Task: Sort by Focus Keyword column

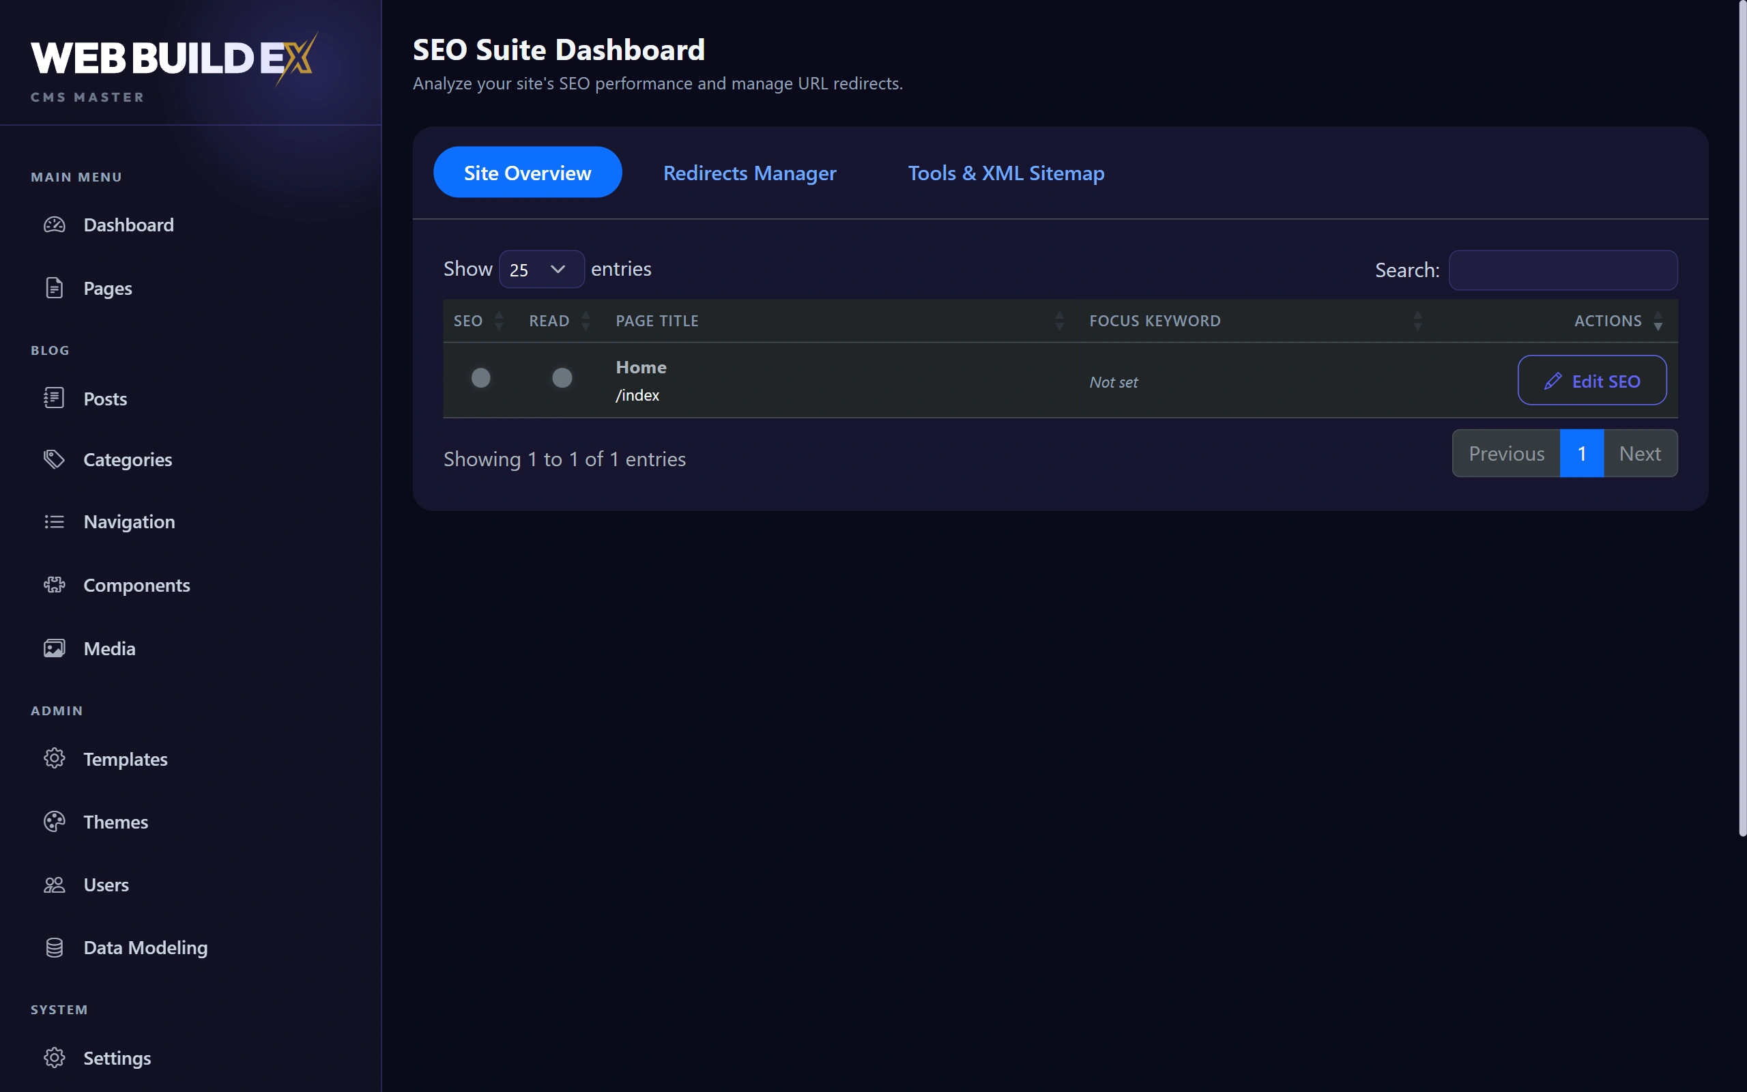Action: 1258,321
